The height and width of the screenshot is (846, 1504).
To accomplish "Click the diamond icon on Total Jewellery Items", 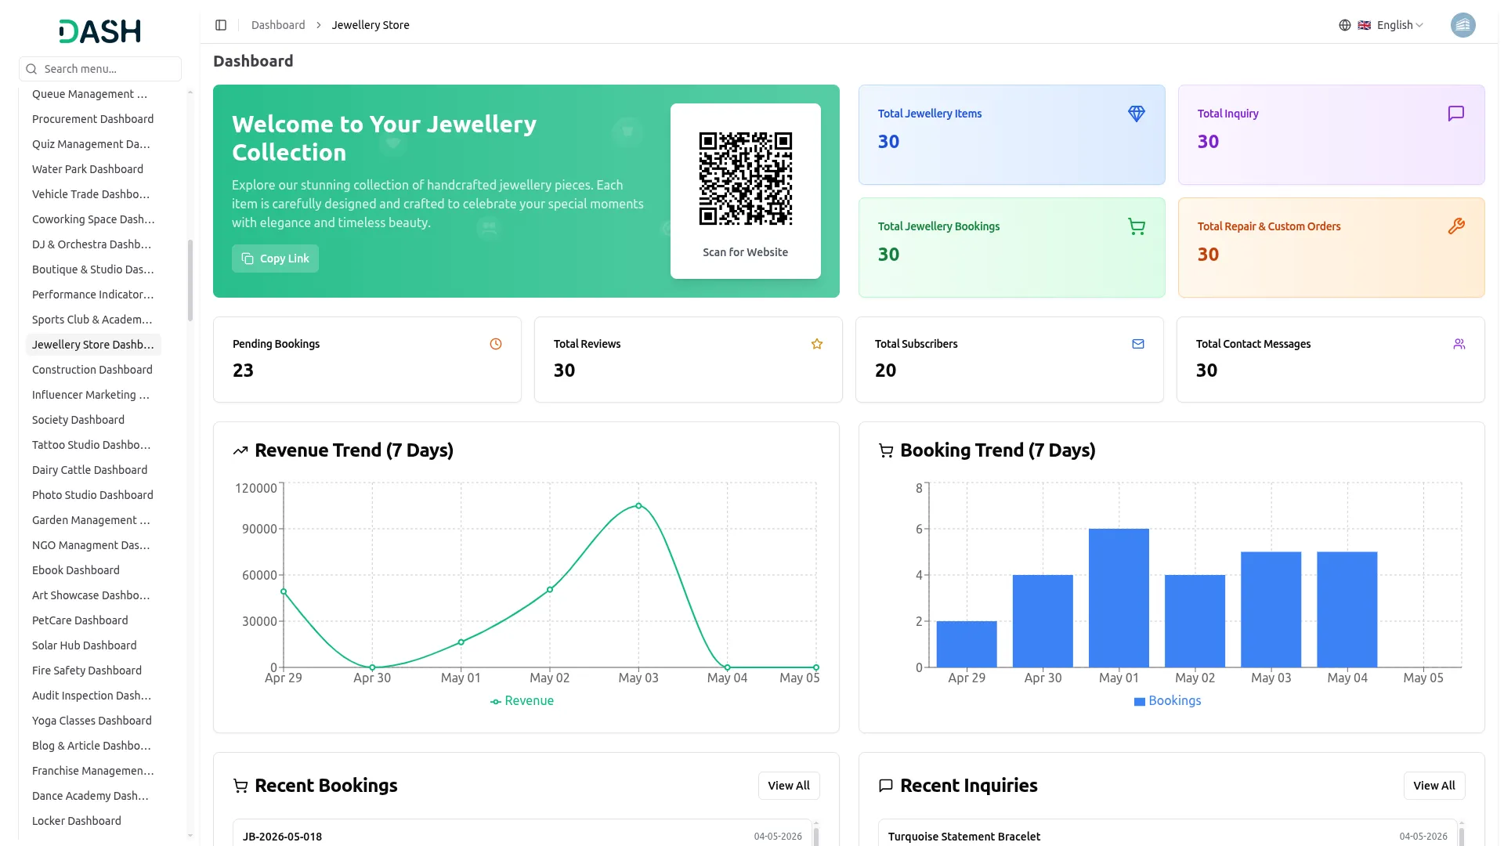I will click(1136, 114).
